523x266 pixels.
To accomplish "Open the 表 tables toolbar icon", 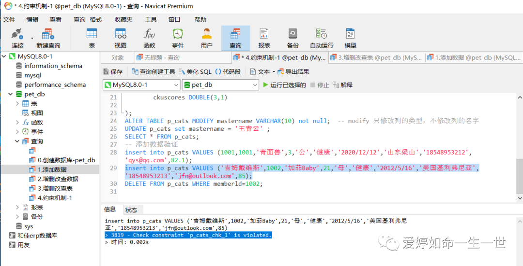I will (92, 38).
